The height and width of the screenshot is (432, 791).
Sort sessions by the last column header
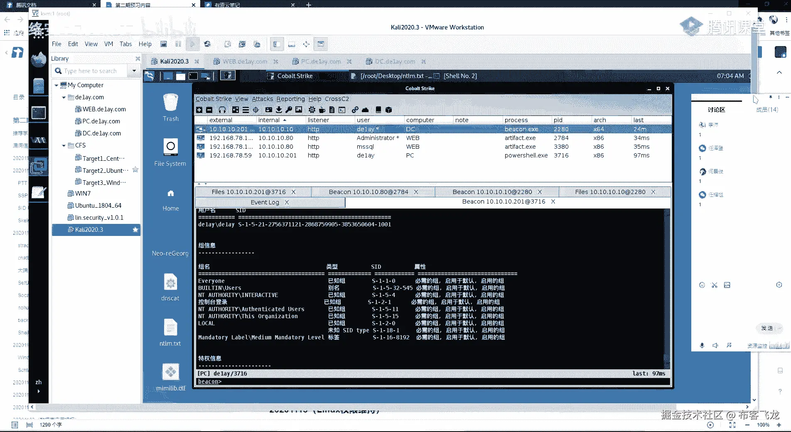[651, 120]
